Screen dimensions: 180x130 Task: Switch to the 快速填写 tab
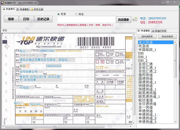coord(9,9)
